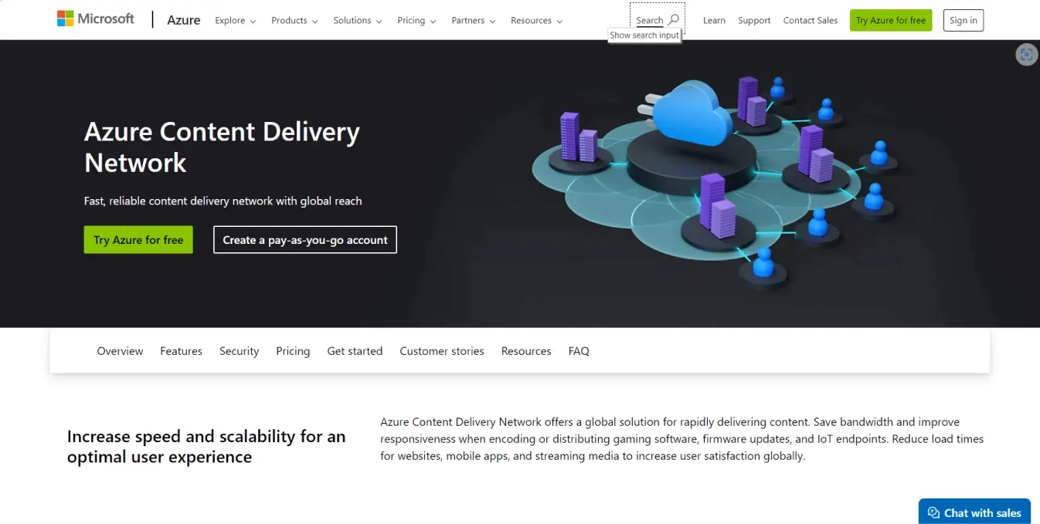The image size is (1040, 524).
Task: Open the Contact Sales link
Action: click(x=811, y=20)
